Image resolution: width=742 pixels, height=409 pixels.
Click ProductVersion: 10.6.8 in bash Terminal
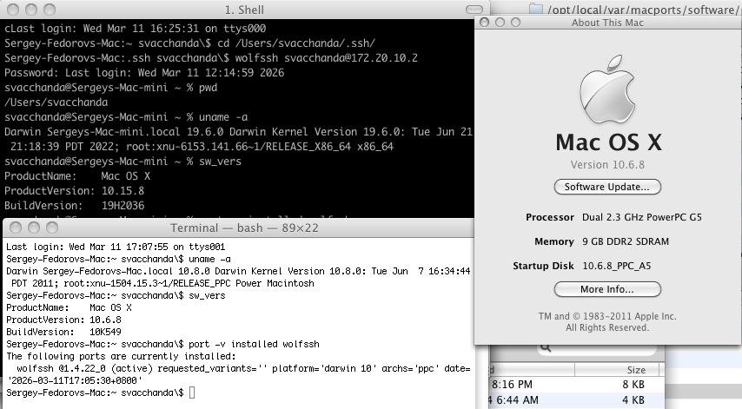[x=63, y=320]
